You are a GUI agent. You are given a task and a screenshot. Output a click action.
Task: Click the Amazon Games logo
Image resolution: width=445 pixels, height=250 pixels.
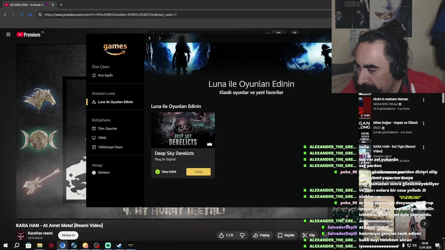point(115,49)
